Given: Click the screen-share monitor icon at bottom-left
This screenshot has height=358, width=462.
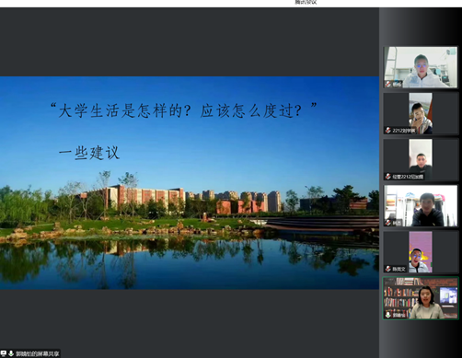Looking at the screenshot, I should click(4, 353).
